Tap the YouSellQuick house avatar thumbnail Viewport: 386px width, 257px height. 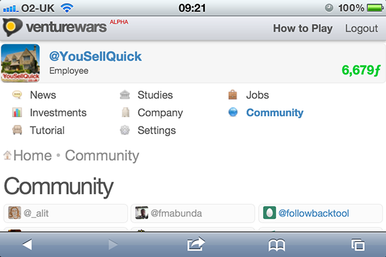pos(21,63)
